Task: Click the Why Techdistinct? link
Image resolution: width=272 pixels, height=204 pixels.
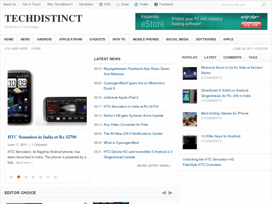Action: [x=60, y=4]
